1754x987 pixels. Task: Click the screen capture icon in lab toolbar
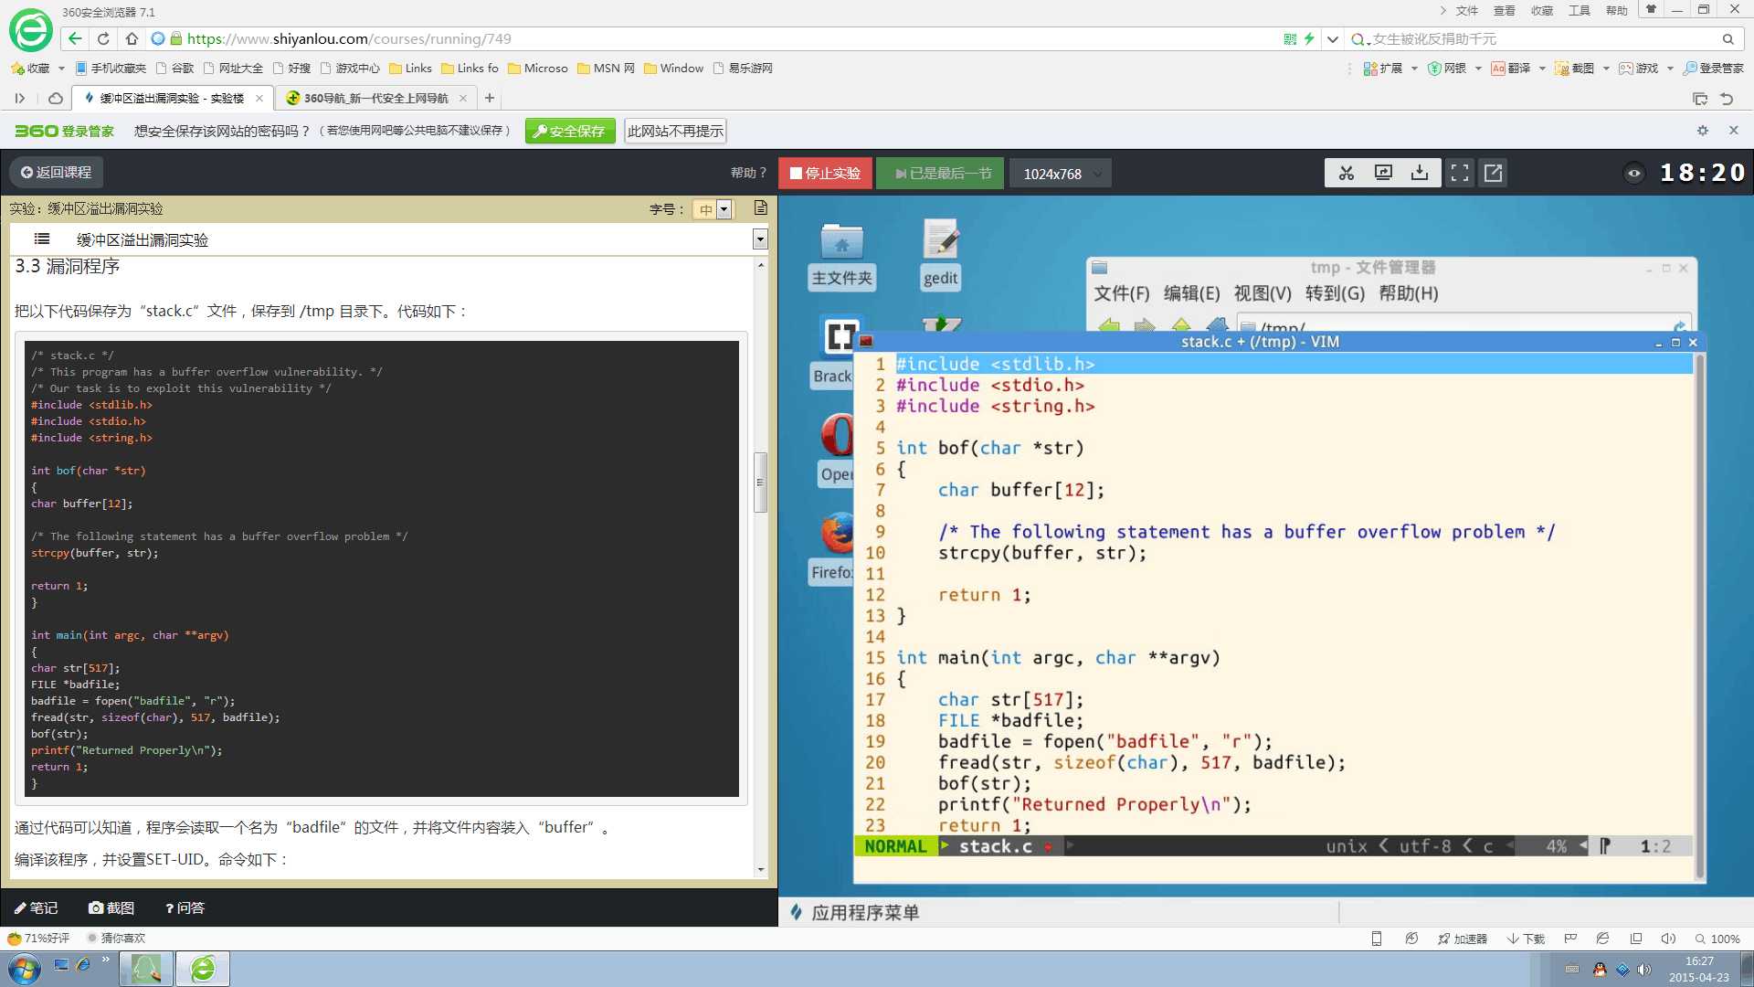(x=1383, y=173)
